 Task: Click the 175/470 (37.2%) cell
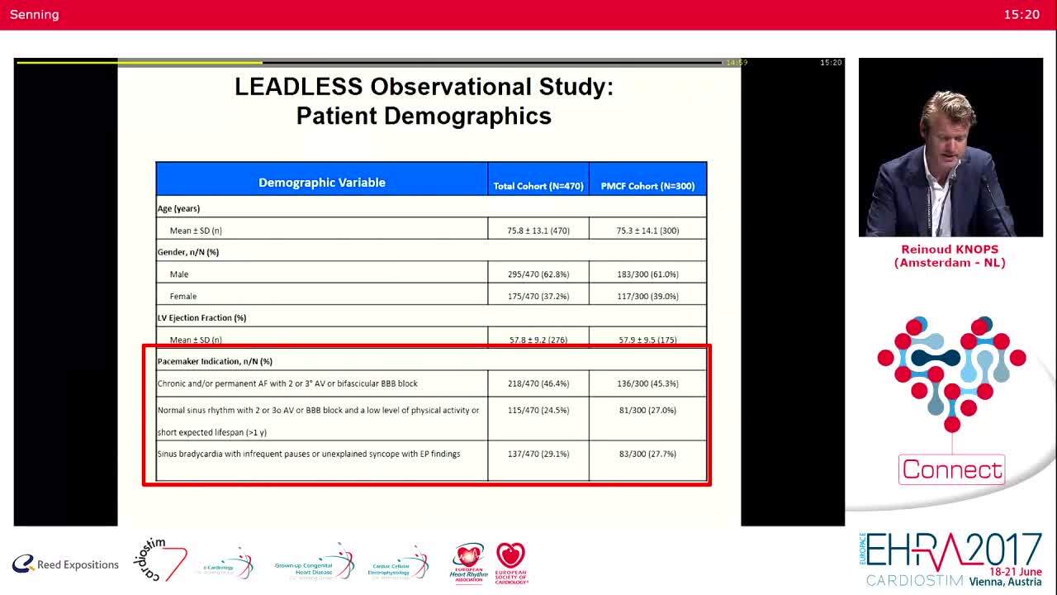538,296
